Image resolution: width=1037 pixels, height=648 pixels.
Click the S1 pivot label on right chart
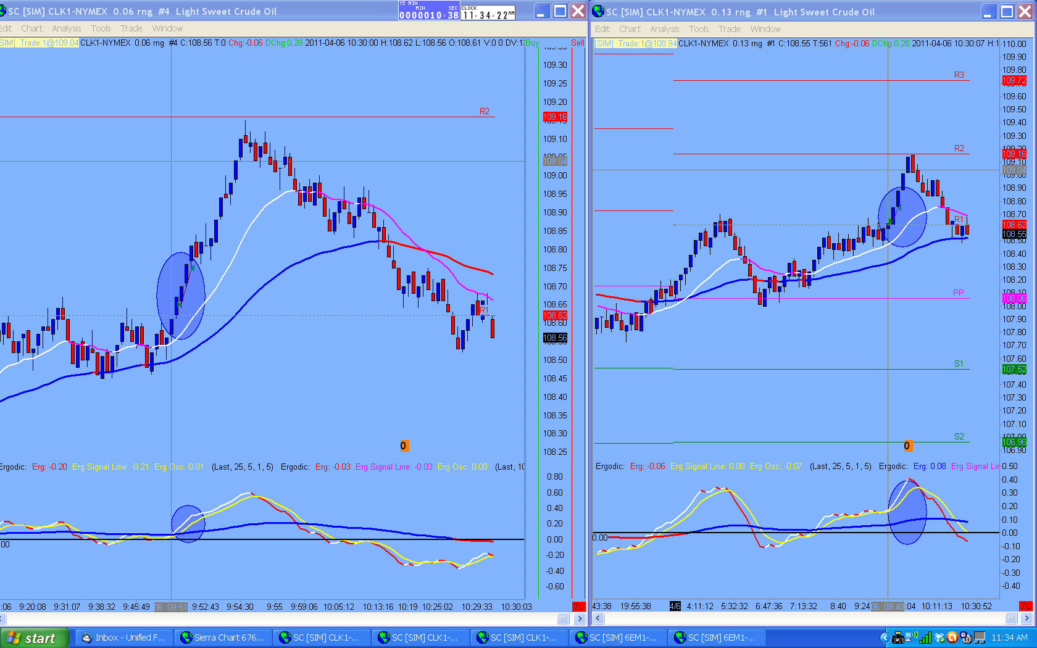(x=959, y=363)
